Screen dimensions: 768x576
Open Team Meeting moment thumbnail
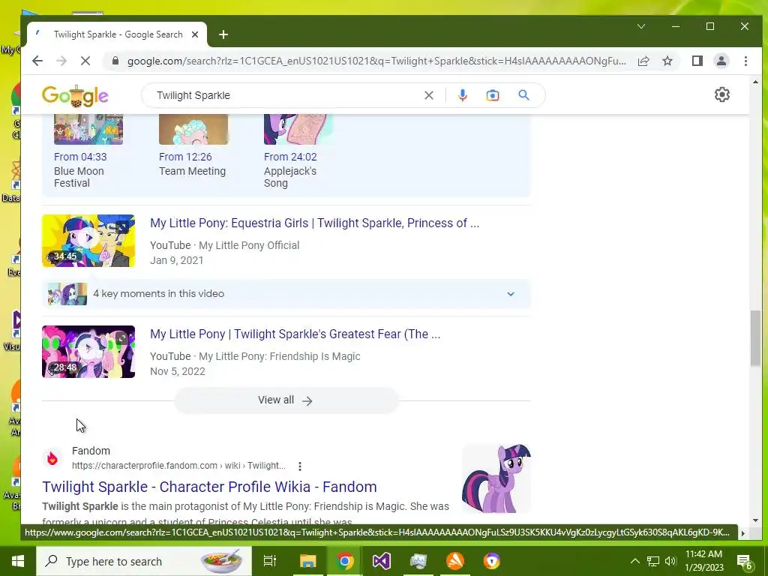click(x=193, y=129)
